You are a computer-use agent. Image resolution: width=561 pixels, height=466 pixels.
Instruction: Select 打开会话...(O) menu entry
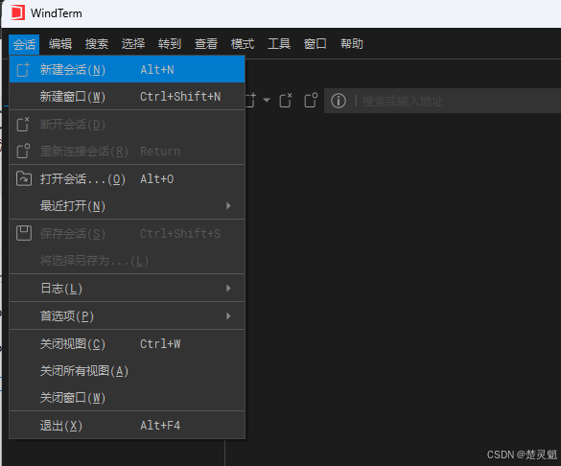pyautogui.click(x=127, y=178)
